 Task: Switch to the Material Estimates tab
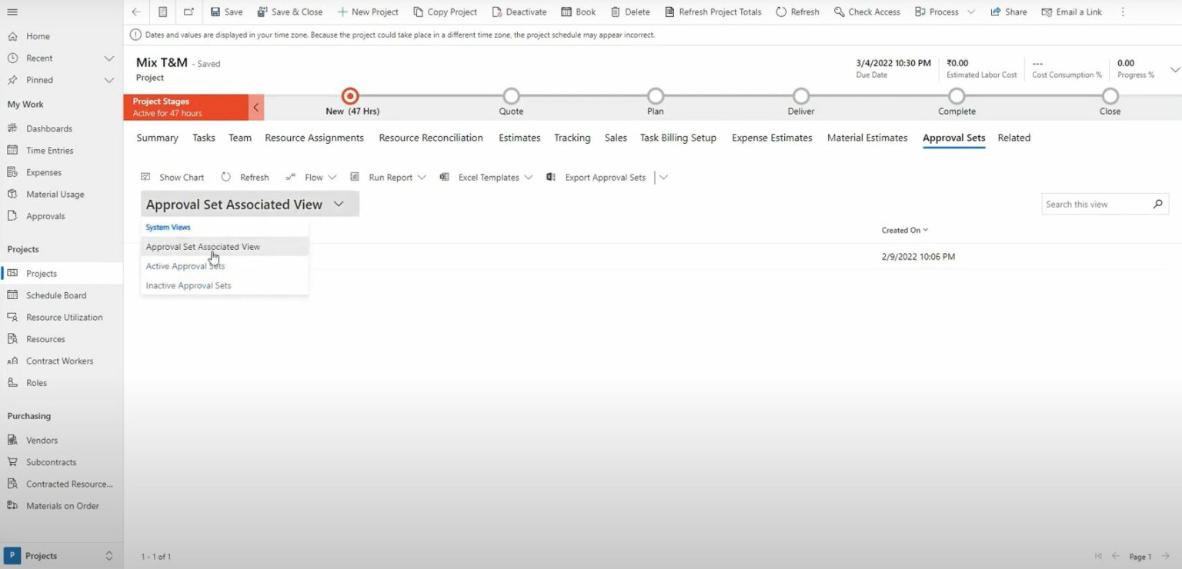point(866,138)
